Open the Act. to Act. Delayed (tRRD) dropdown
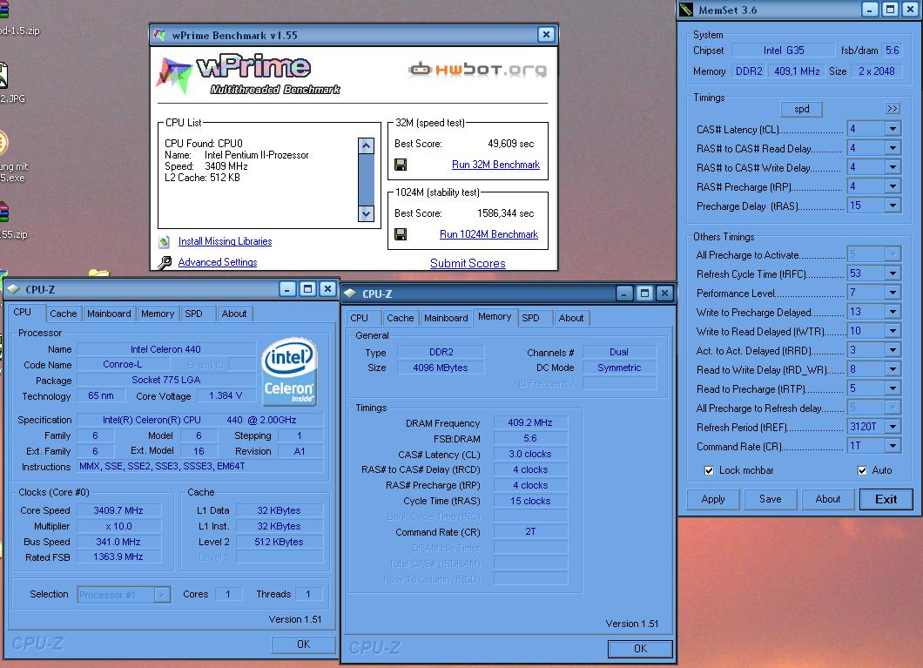 tap(893, 350)
